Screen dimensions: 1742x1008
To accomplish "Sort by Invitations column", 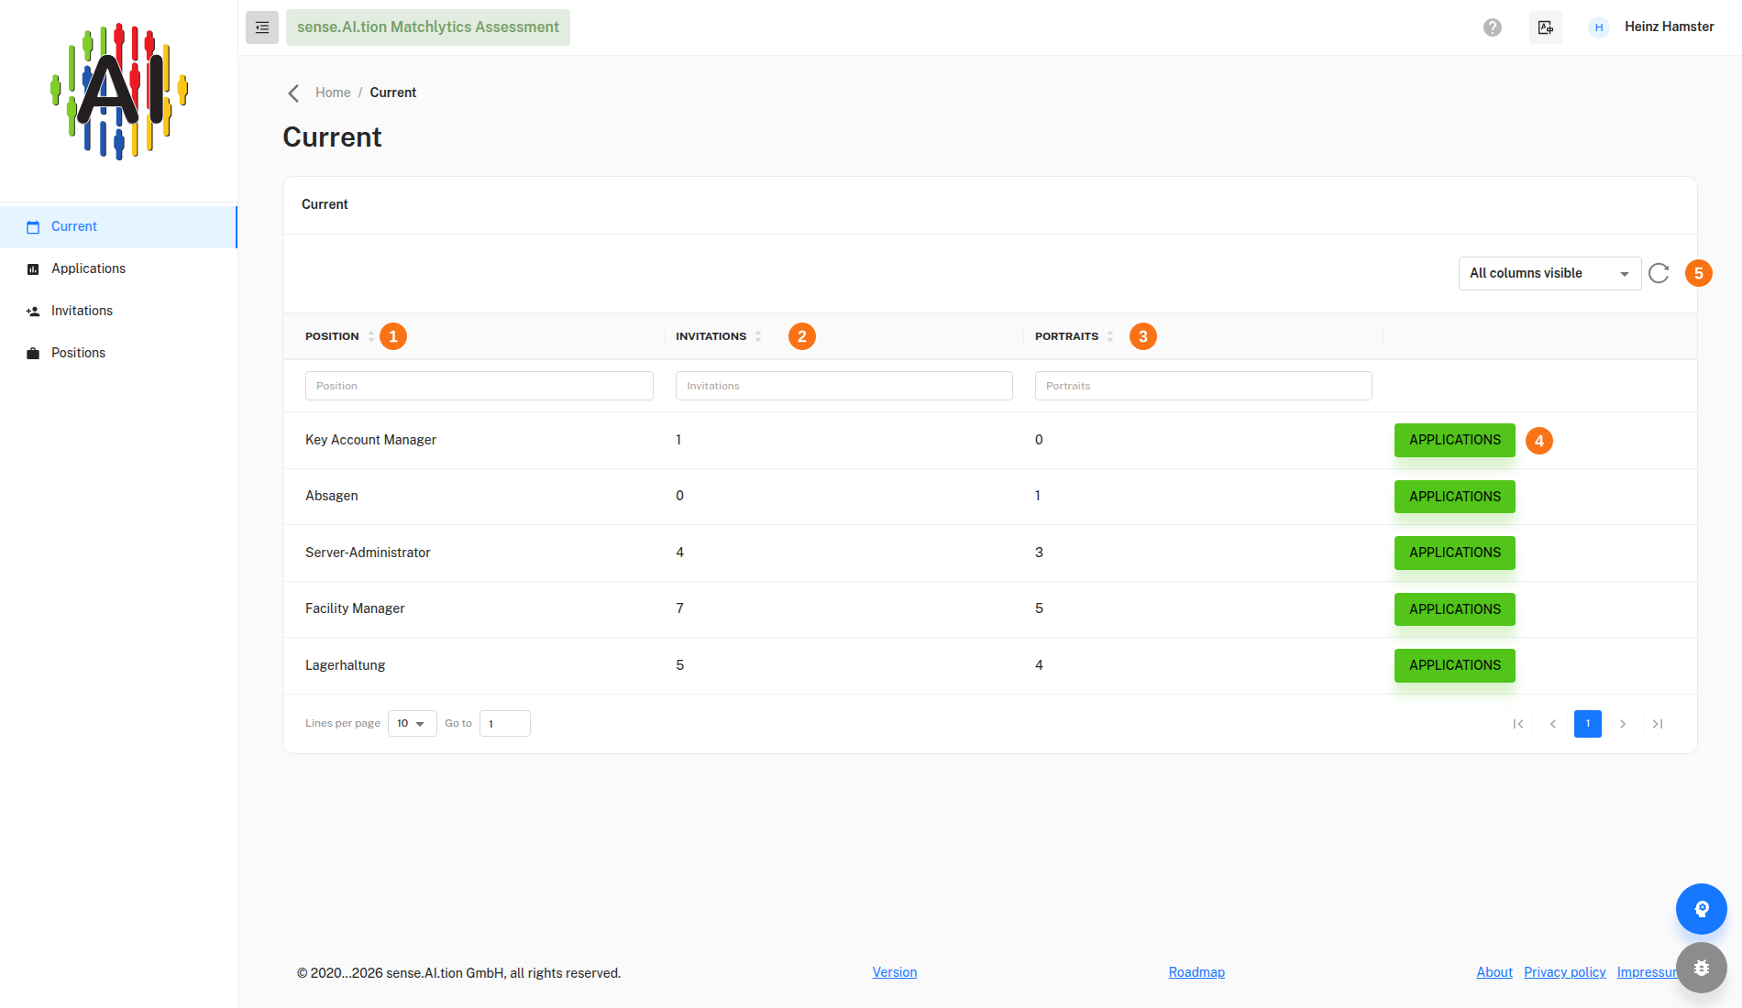I will click(x=758, y=336).
